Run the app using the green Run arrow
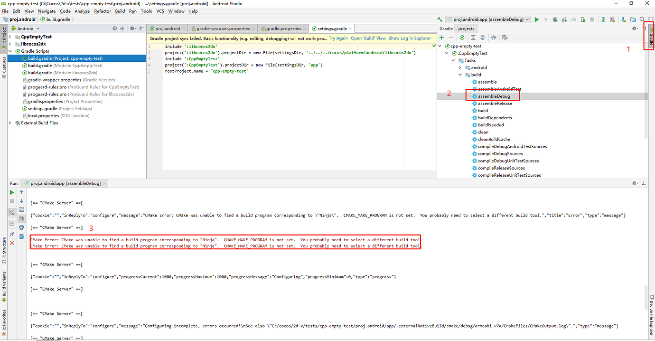The width and height of the screenshot is (655, 341). (x=537, y=19)
